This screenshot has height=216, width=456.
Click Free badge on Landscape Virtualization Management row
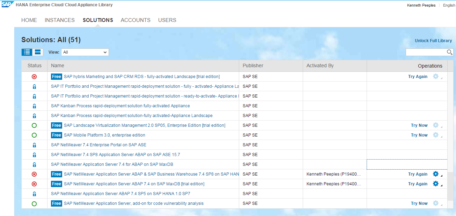pyautogui.click(x=57, y=125)
